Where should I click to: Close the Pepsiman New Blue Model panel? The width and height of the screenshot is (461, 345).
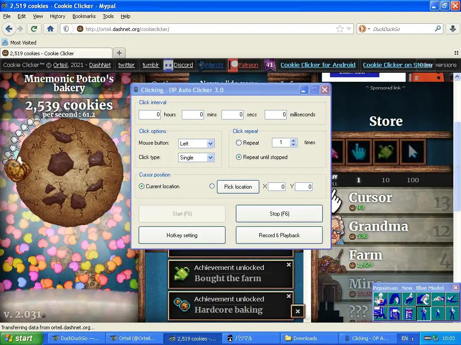pos(456,288)
